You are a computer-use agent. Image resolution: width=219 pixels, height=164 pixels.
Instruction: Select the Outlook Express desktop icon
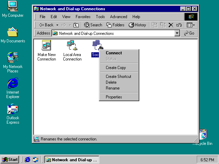tap(13, 114)
